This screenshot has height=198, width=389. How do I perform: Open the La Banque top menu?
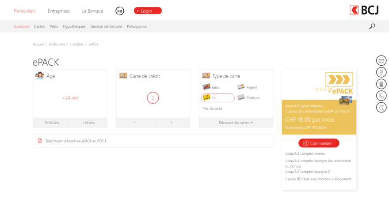tap(92, 11)
